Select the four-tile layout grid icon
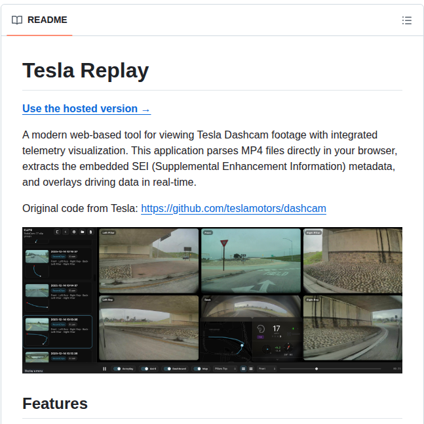The image size is (424, 424). pos(251,369)
